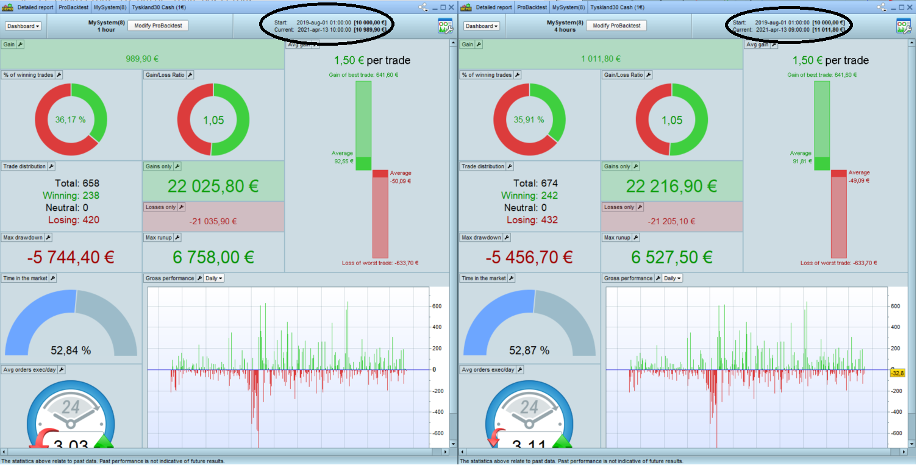Open Max drawdown wrench in 4 hours window
Image resolution: width=917 pixels, height=465 pixels.
click(507, 238)
